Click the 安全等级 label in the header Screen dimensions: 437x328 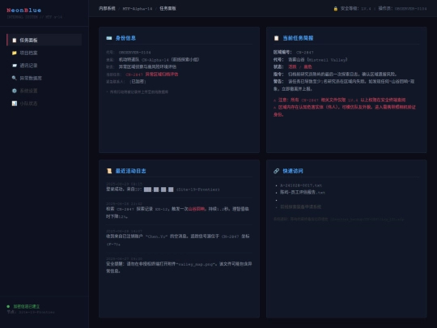coord(350,8)
